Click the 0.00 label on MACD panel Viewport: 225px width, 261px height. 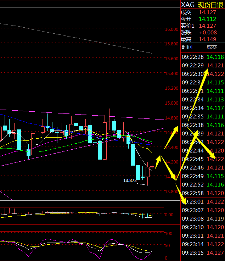(x=169, y=215)
